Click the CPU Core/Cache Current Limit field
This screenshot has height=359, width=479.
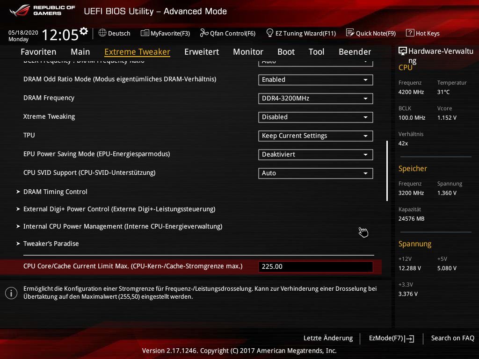click(316, 266)
